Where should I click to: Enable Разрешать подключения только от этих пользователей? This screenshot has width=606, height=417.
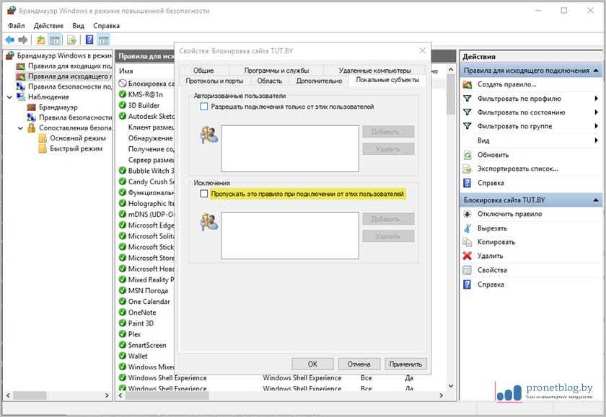[x=204, y=107]
